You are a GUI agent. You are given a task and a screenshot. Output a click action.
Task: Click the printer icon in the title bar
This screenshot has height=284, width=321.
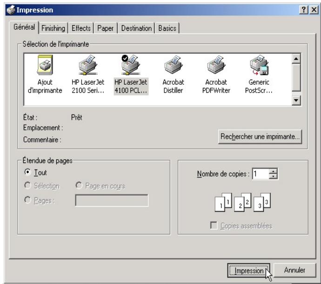point(11,10)
